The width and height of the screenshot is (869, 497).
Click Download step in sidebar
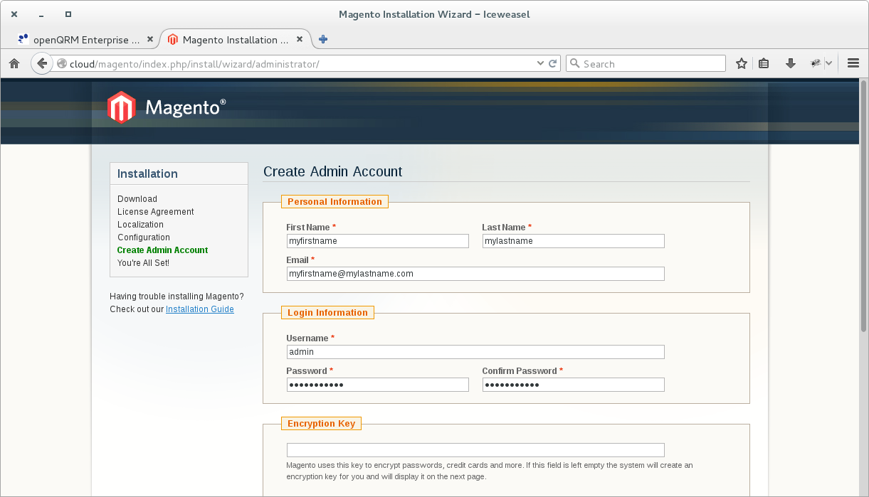coord(137,199)
